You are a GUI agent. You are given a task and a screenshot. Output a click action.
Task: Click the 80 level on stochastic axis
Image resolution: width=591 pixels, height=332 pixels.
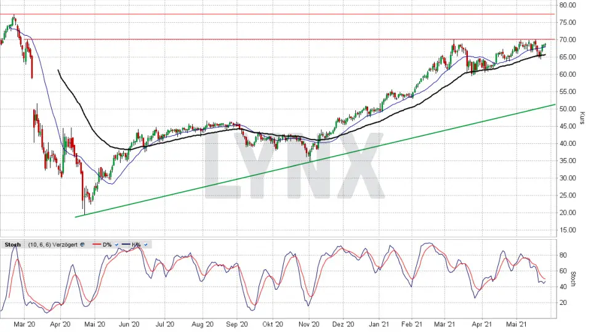[563, 255]
